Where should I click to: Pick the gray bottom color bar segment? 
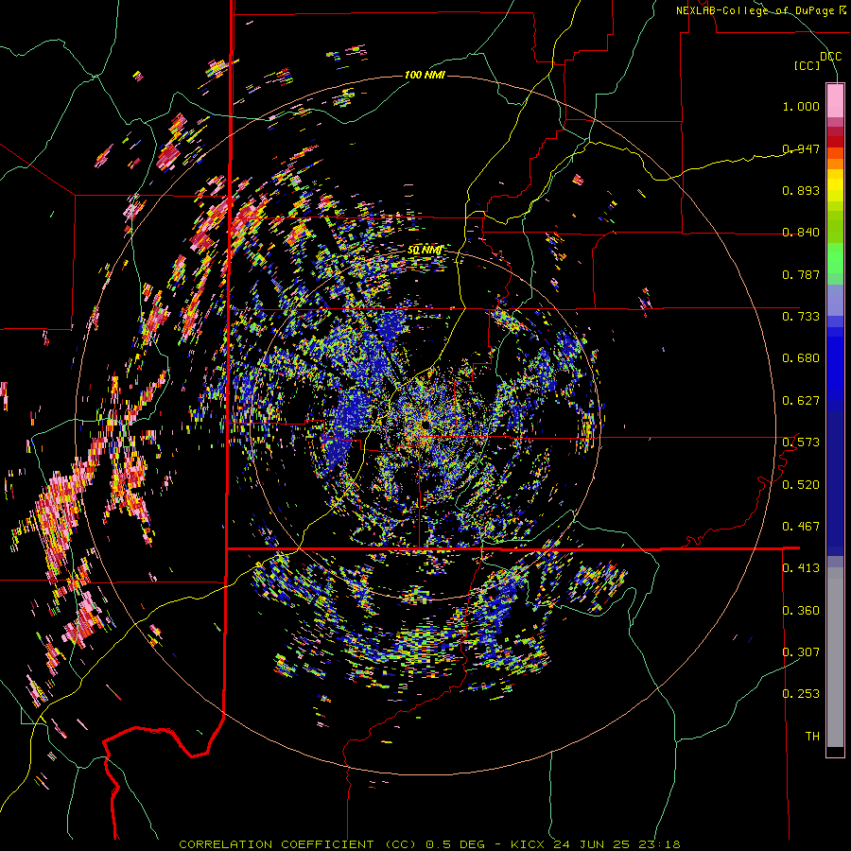coord(835,657)
